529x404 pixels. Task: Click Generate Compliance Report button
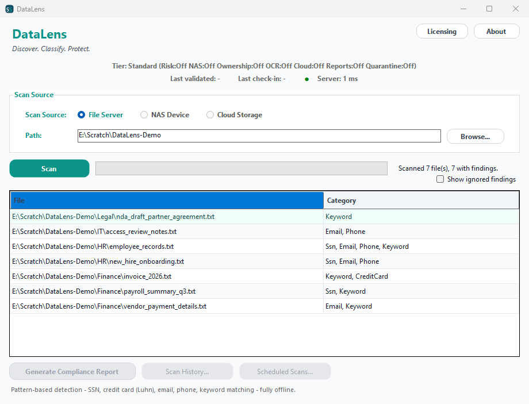click(72, 372)
